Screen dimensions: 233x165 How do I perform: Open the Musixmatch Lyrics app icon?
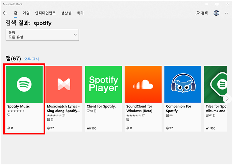click(x=64, y=84)
